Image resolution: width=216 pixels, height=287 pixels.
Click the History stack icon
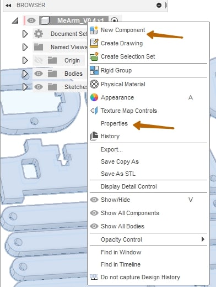94,136
